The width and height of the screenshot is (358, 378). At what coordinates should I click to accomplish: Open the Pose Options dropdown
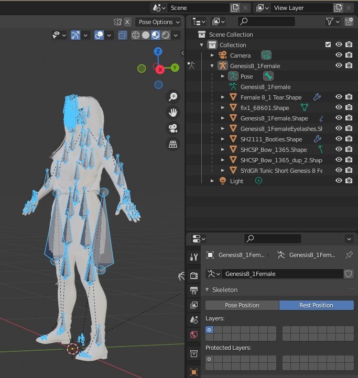(x=158, y=22)
